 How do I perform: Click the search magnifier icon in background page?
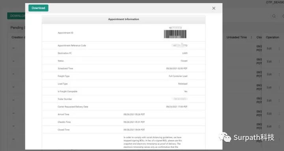click(274, 16)
